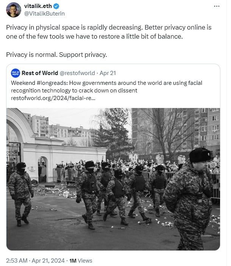Visit the @VitalikButerin handle
The width and height of the screenshot is (231, 266).
coord(44,14)
